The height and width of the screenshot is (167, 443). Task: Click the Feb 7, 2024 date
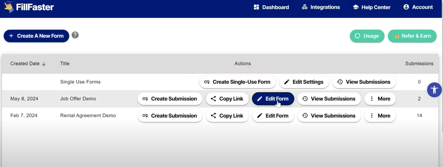[x=24, y=116]
